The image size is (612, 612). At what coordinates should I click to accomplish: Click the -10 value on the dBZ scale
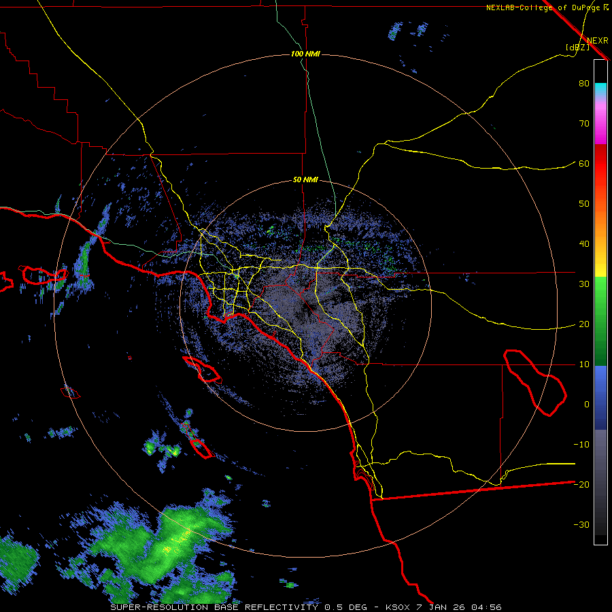[581, 445]
